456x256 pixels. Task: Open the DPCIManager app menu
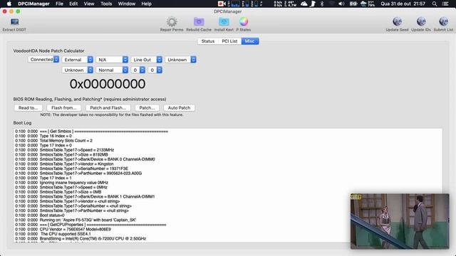[x=33, y=4]
